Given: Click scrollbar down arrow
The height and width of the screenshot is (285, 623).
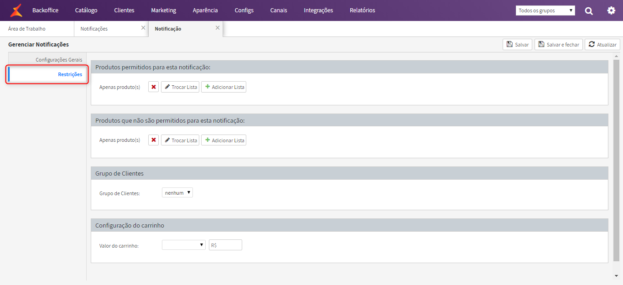Looking at the screenshot, I should [x=617, y=276].
